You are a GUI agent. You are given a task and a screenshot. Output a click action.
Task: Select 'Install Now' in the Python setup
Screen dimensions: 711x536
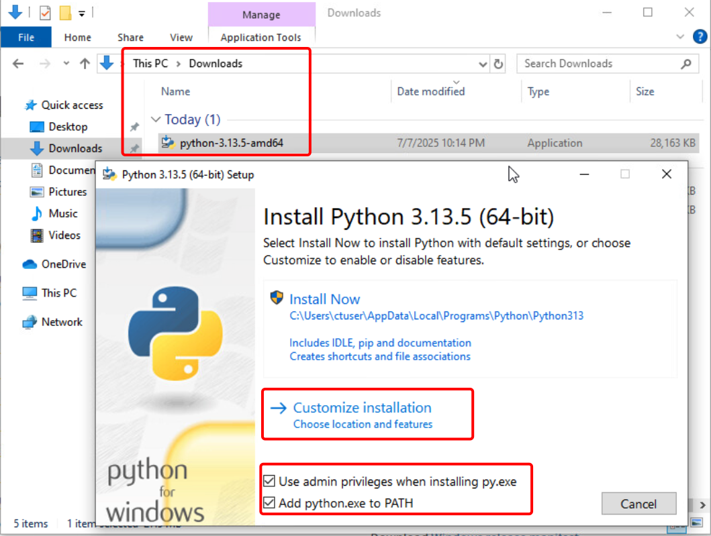click(x=325, y=299)
